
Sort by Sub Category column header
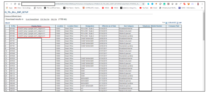pyautogui.click(x=129, y=26)
